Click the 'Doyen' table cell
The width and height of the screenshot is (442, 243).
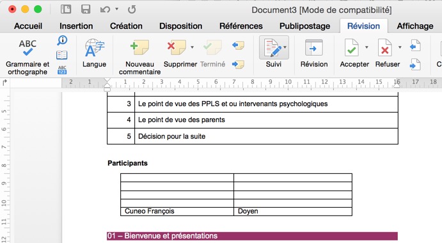pyautogui.click(x=293, y=212)
